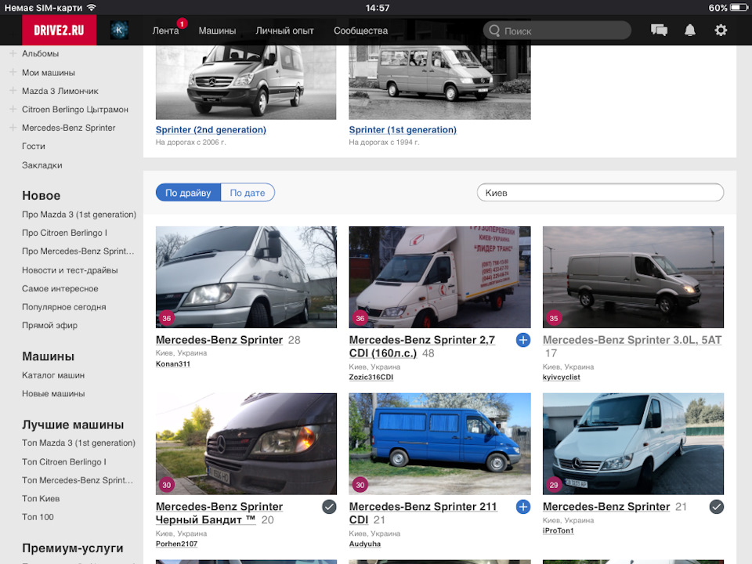Open Sprinter (1st generation) link

tap(403, 129)
